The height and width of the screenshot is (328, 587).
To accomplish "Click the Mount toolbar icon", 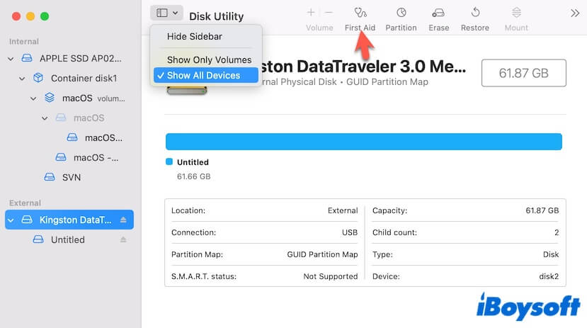I will point(516,13).
